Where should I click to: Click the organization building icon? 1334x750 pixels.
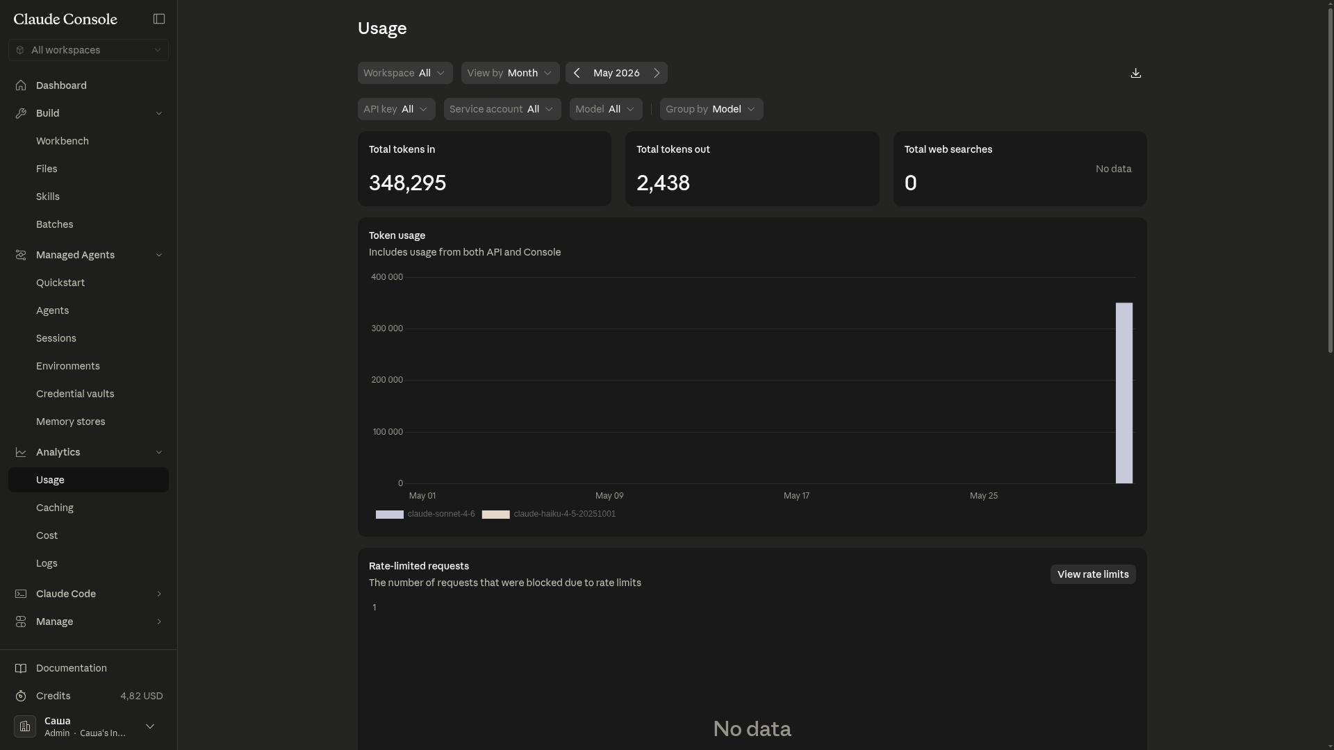tap(25, 726)
